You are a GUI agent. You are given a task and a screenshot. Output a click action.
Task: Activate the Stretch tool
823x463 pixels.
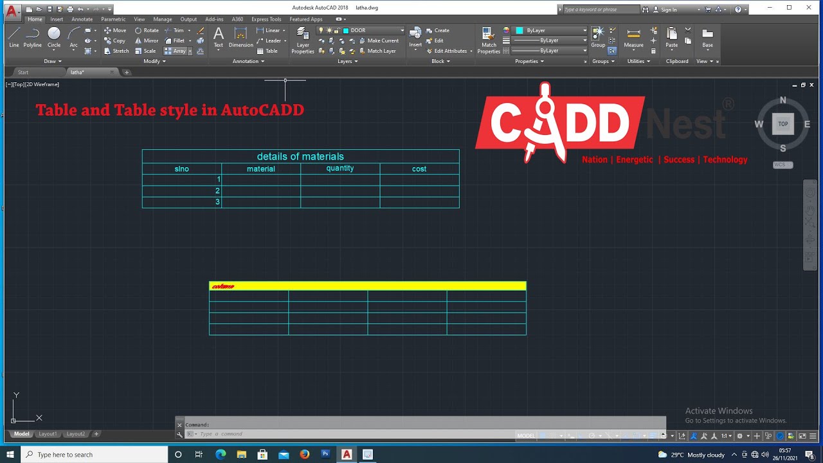(x=116, y=51)
